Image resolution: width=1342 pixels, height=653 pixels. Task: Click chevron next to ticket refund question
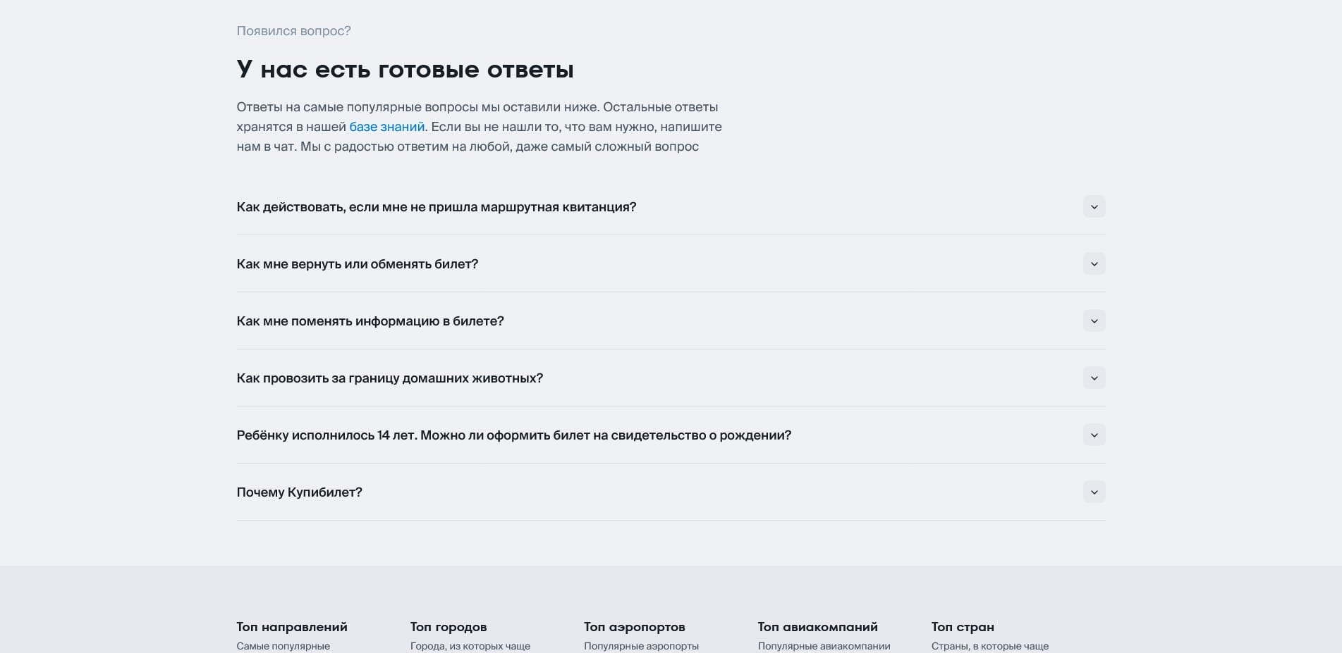point(1094,264)
